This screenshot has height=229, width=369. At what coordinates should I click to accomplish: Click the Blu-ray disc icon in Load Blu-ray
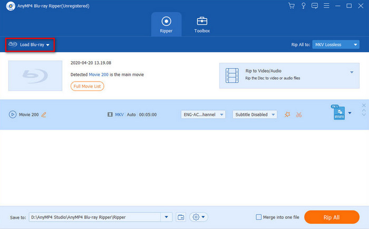tap(13, 44)
